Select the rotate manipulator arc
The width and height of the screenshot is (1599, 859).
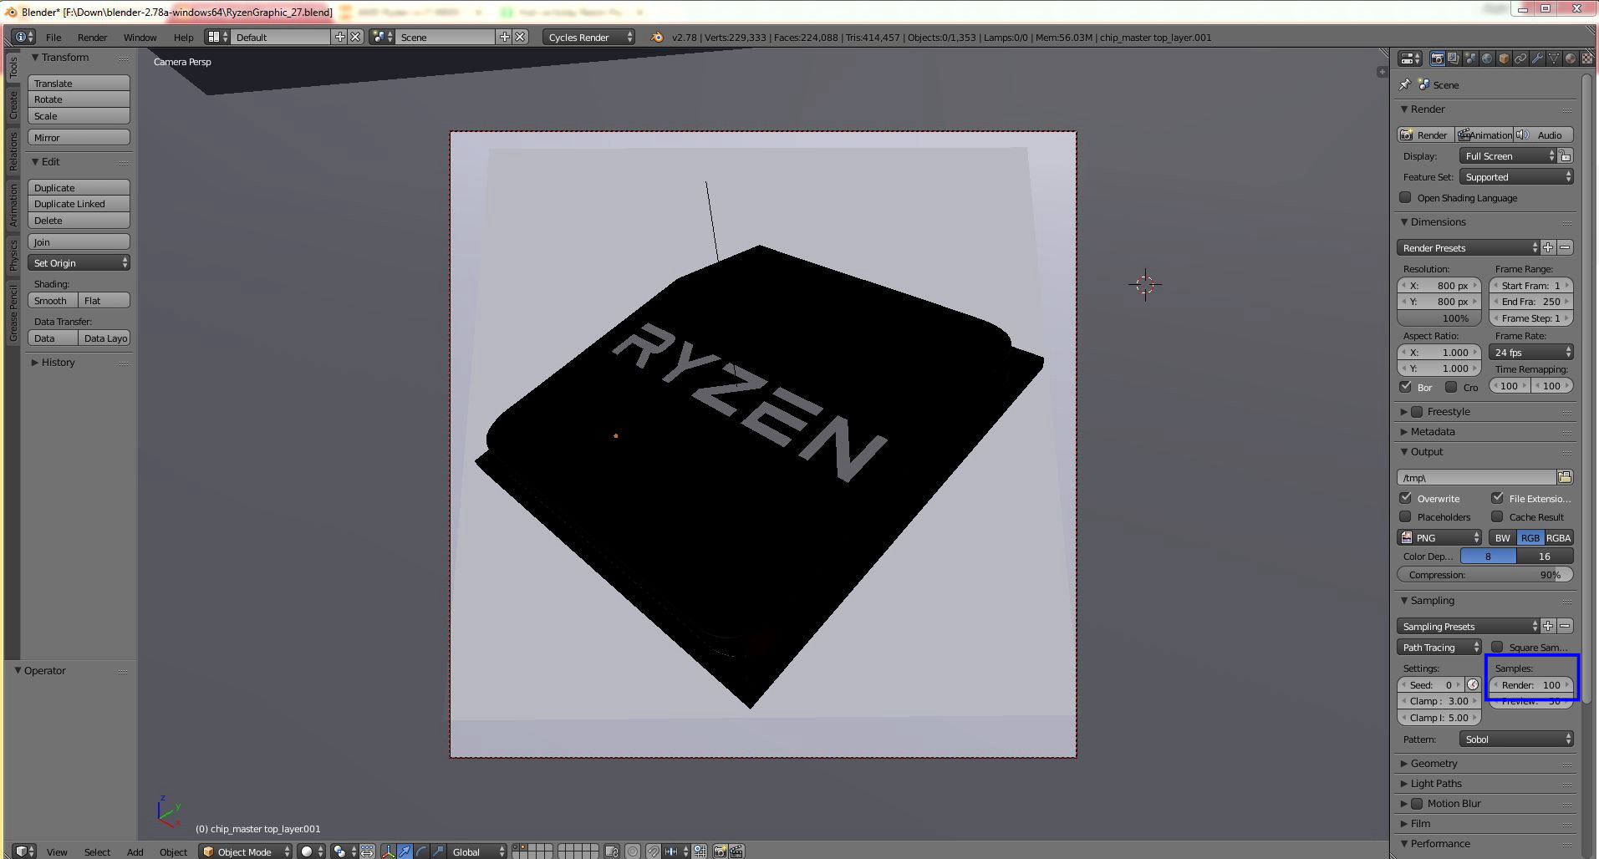422,851
